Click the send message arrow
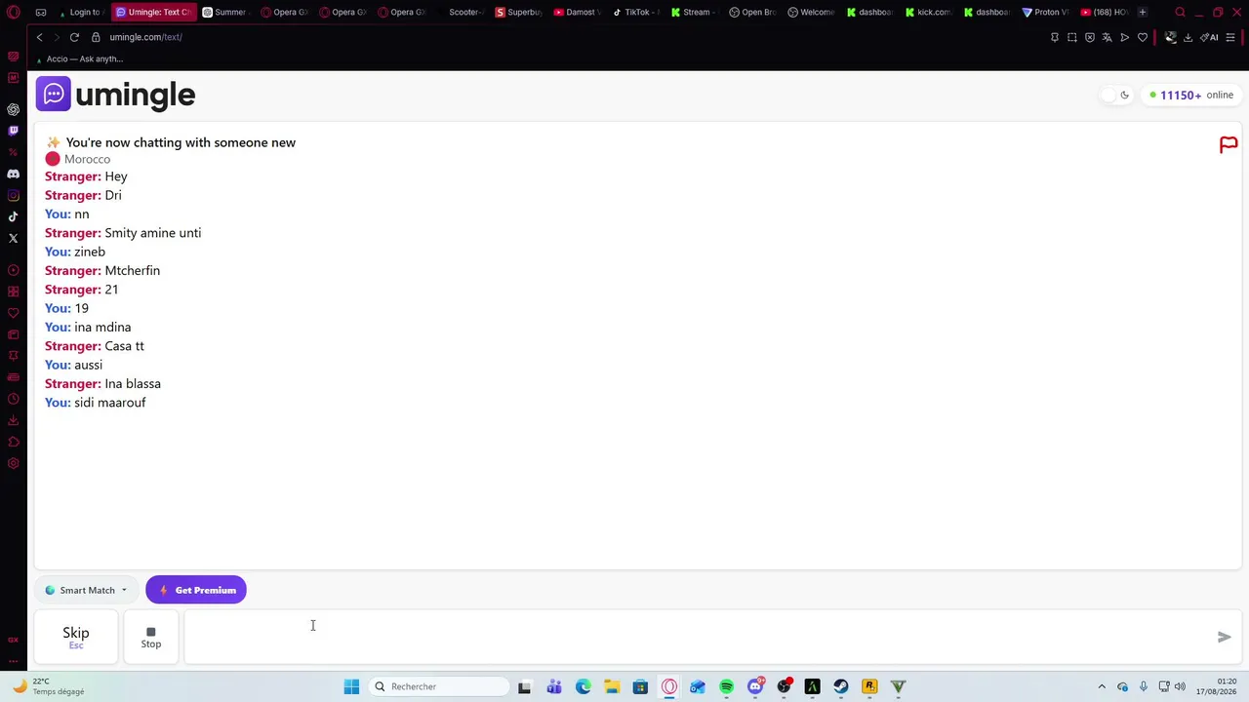Screen dimensions: 1249x702 [1224, 637]
